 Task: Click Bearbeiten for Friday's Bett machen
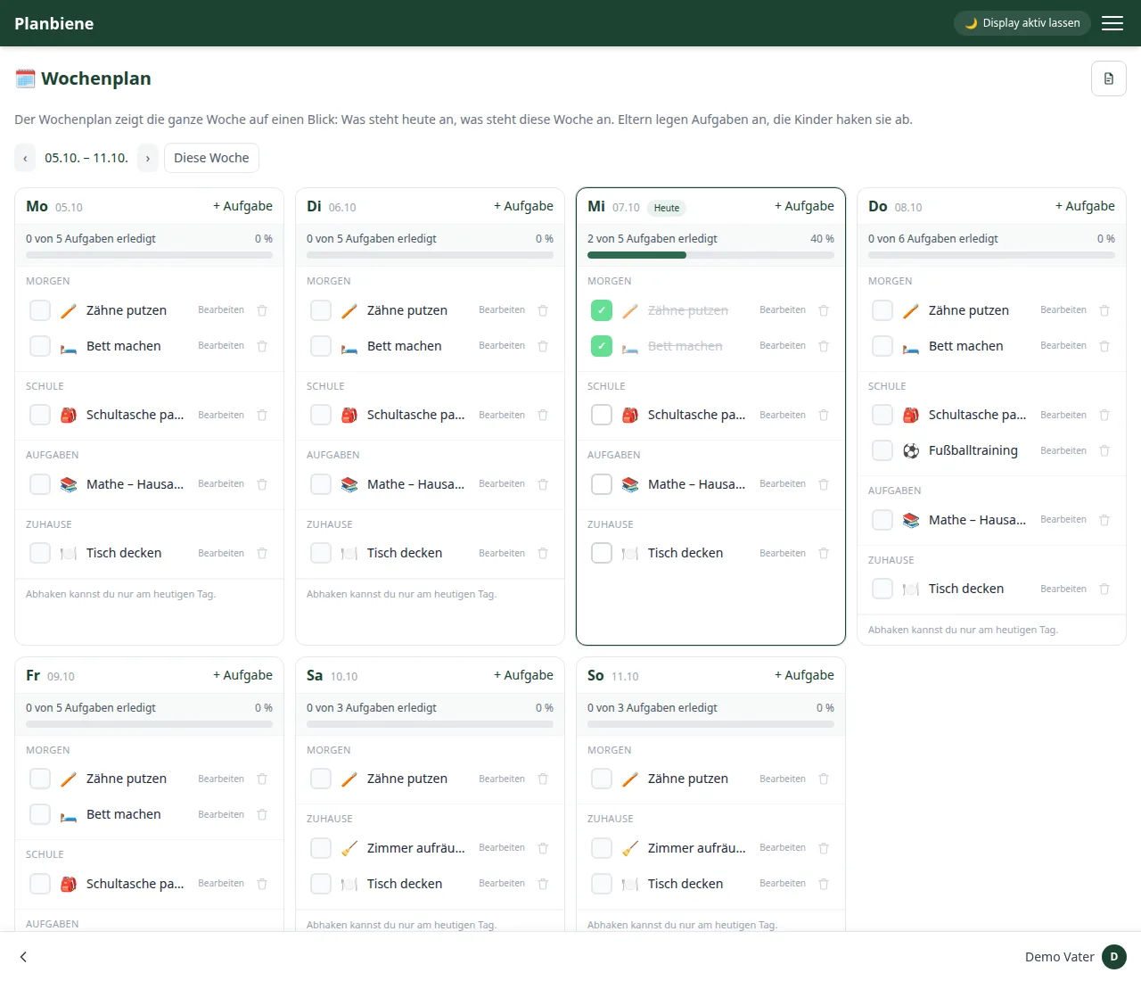pyautogui.click(x=221, y=814)
